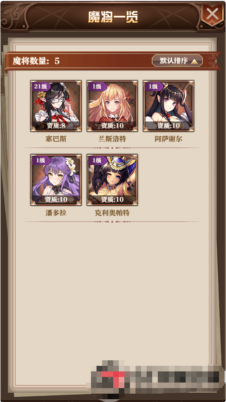
Task: Click the 1级 badge on 兰斯洛特 card
Action: click(x=97, y=86)
